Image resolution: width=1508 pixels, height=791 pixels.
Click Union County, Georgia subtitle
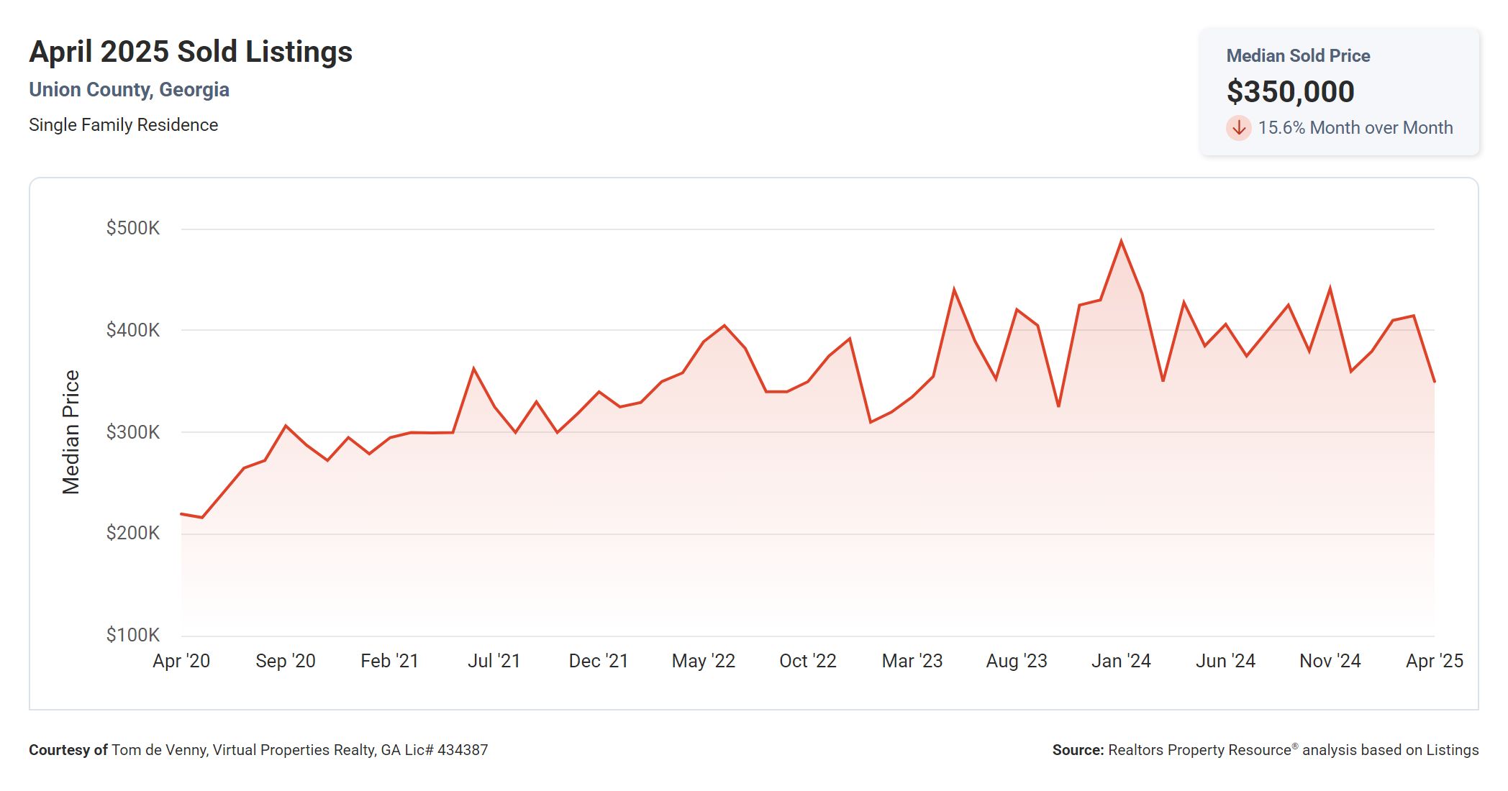129,90
